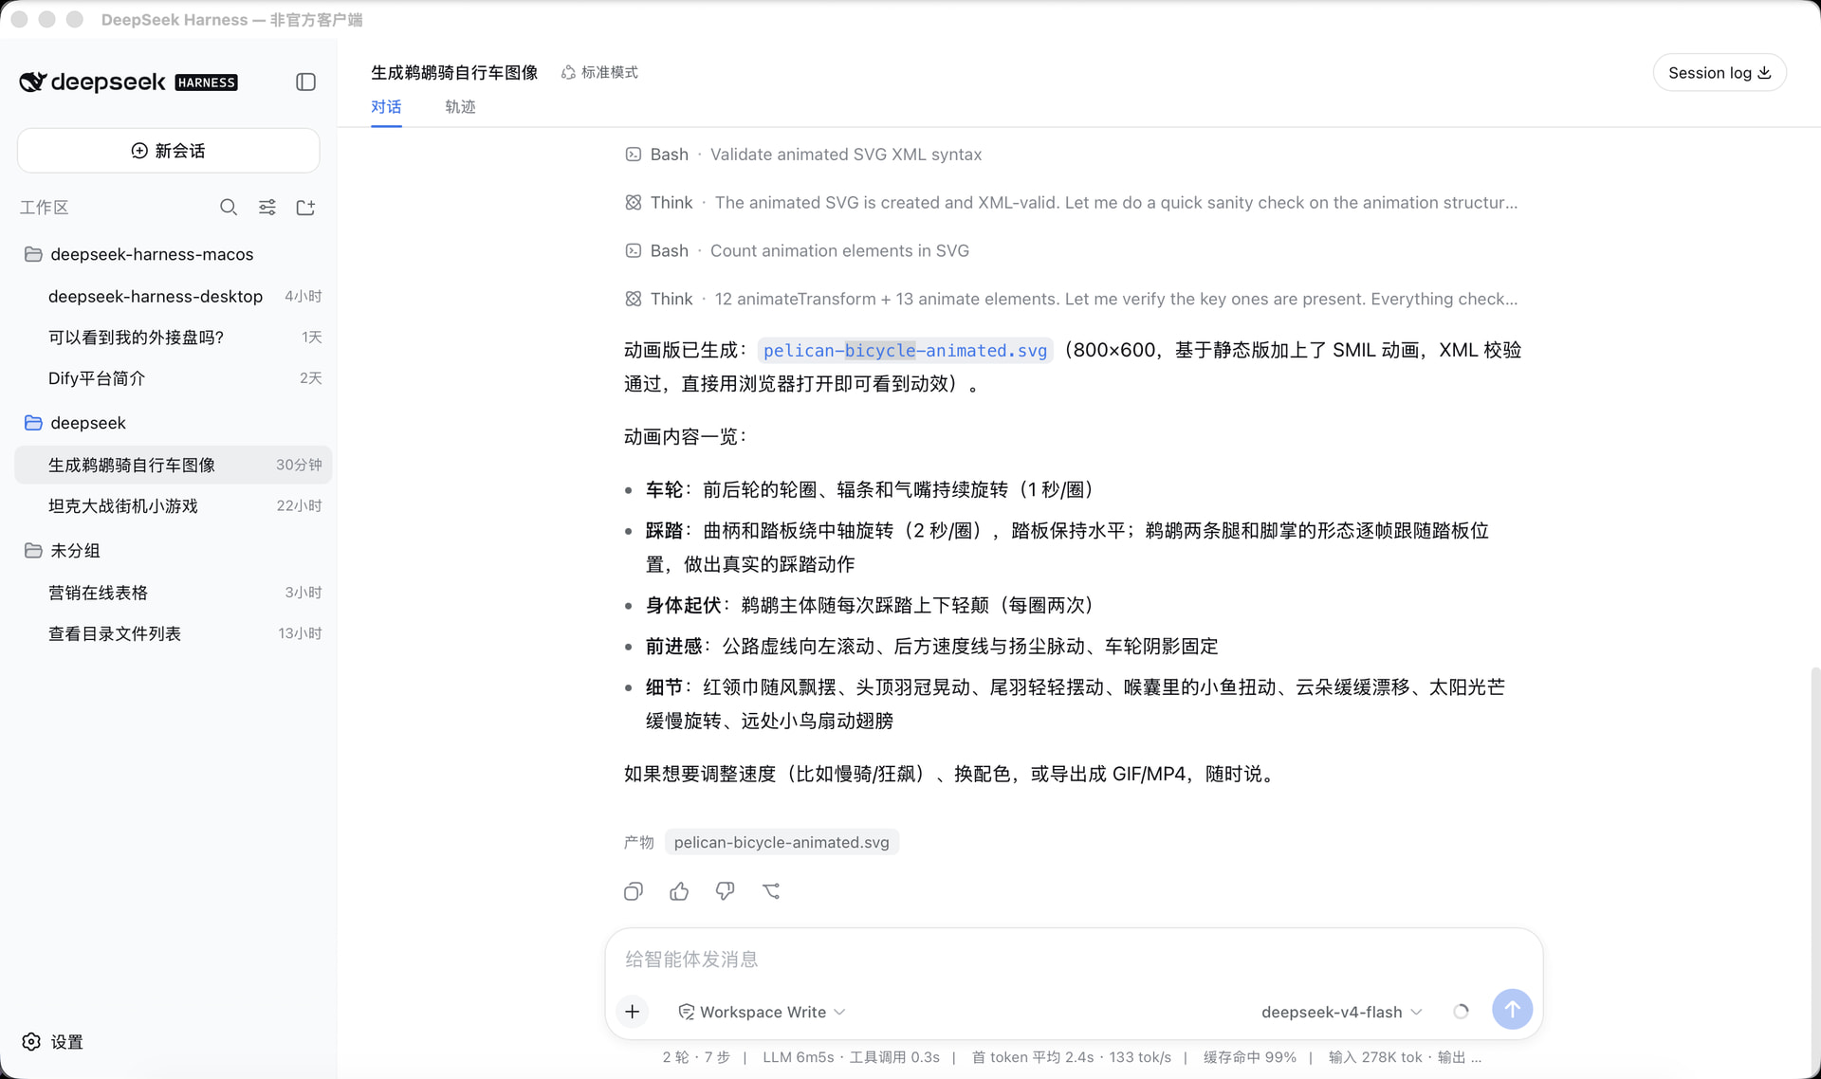Open the deepseek-v4-flash model dropdown
Screen dimensions: 1821x1079
pyautogui.click(x=1342, y=1013)
